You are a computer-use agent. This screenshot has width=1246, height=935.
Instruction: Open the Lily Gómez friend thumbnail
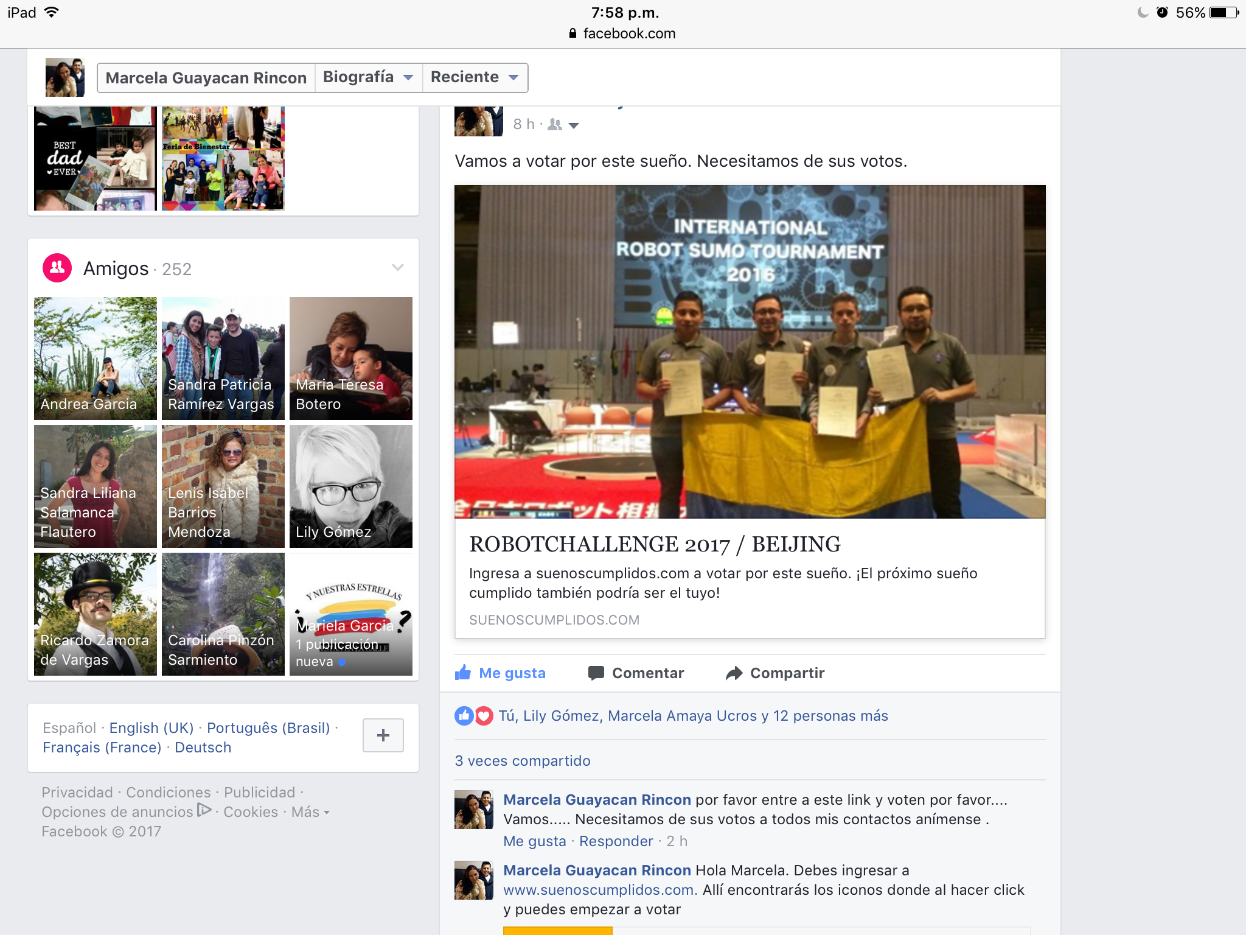coord(351,486)
